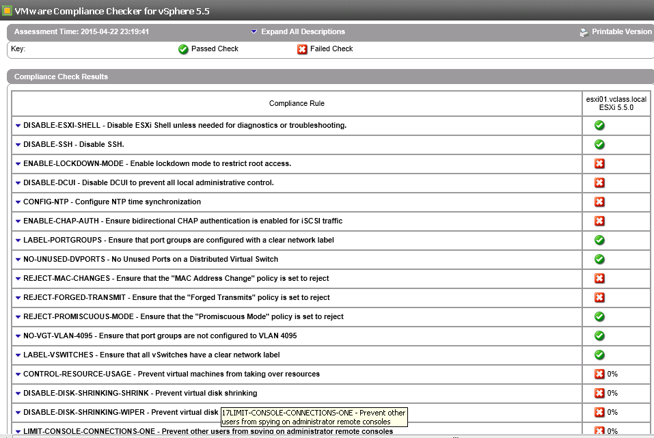The image size is (654, 438).
Task: Expand the DISABLE-DISK-SHRINKING-WIPER rule description
Action: pos(18,413)
